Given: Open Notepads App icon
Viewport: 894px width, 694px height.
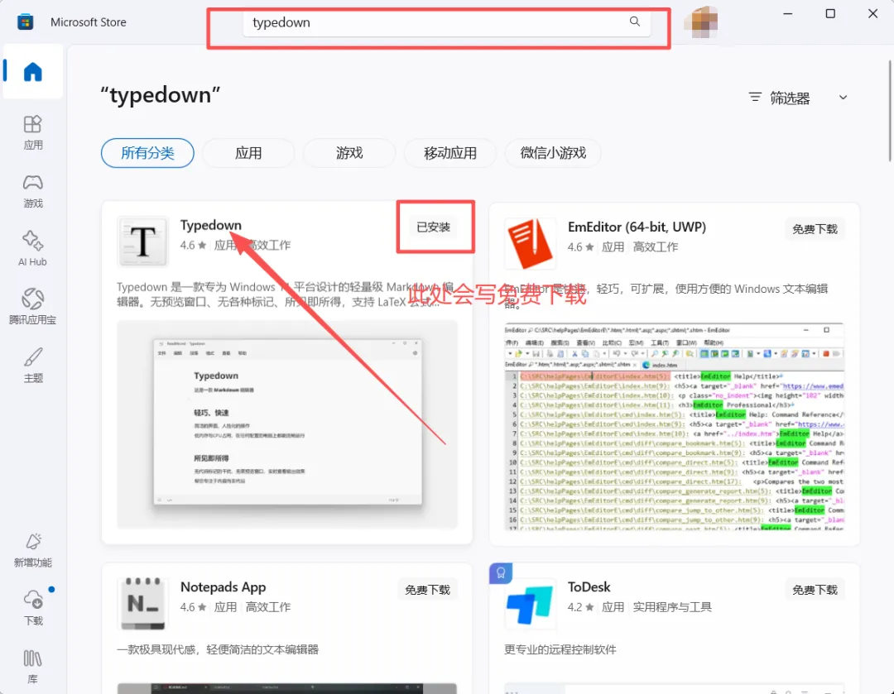Looking at the screenshot, I should coord(142,604).
